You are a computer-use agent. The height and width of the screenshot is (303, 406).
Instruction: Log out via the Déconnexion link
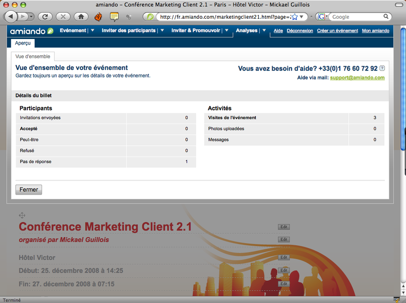click(300, 31)
